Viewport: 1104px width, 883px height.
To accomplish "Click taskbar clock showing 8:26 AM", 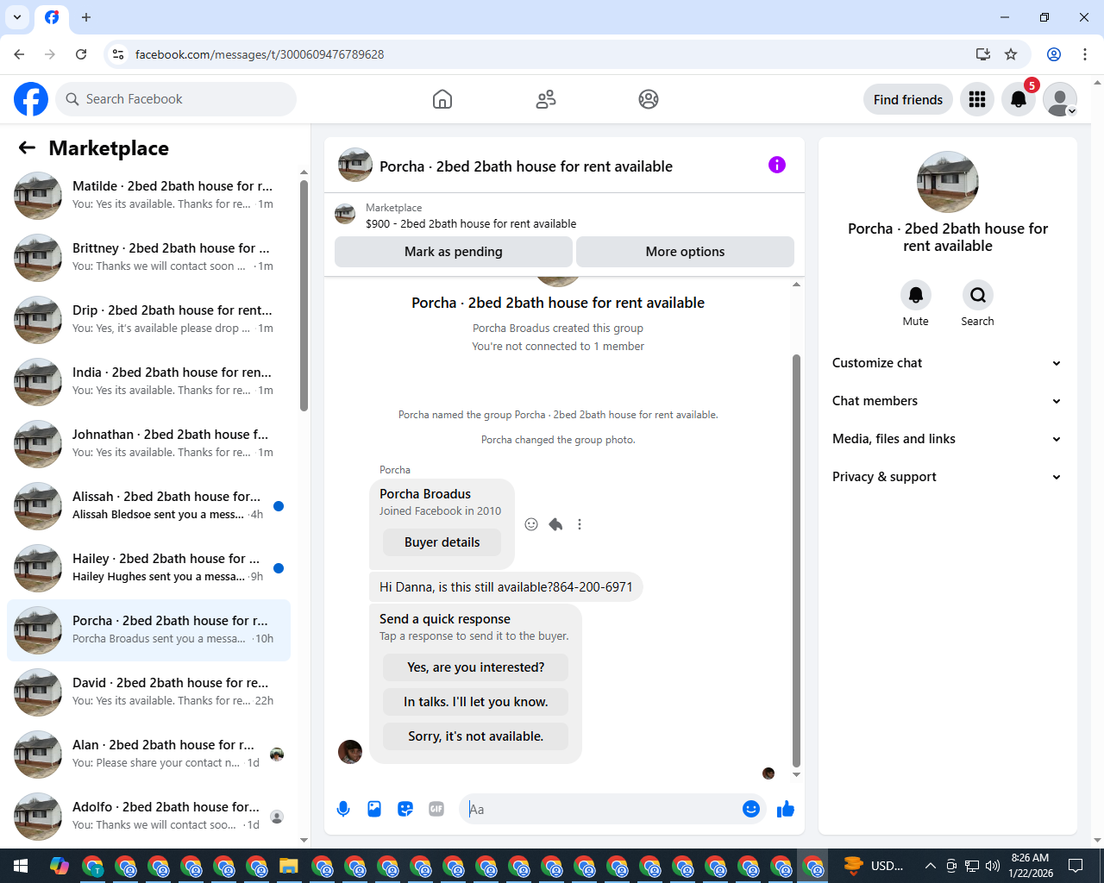I will click(x=1032, y=866).
